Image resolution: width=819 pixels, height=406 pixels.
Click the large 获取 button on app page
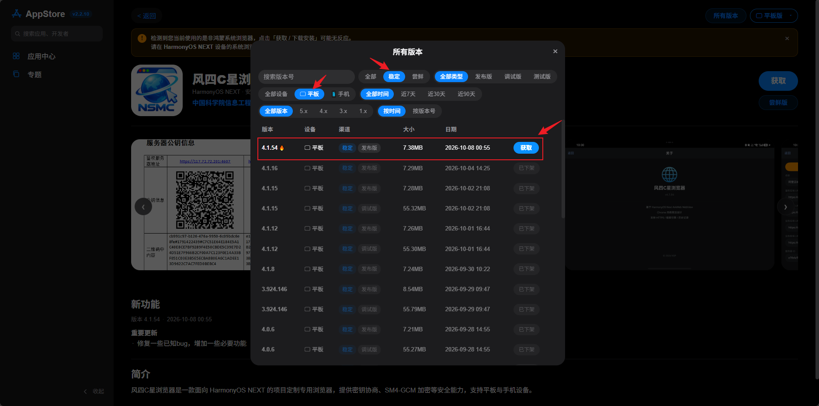(778, 81)
